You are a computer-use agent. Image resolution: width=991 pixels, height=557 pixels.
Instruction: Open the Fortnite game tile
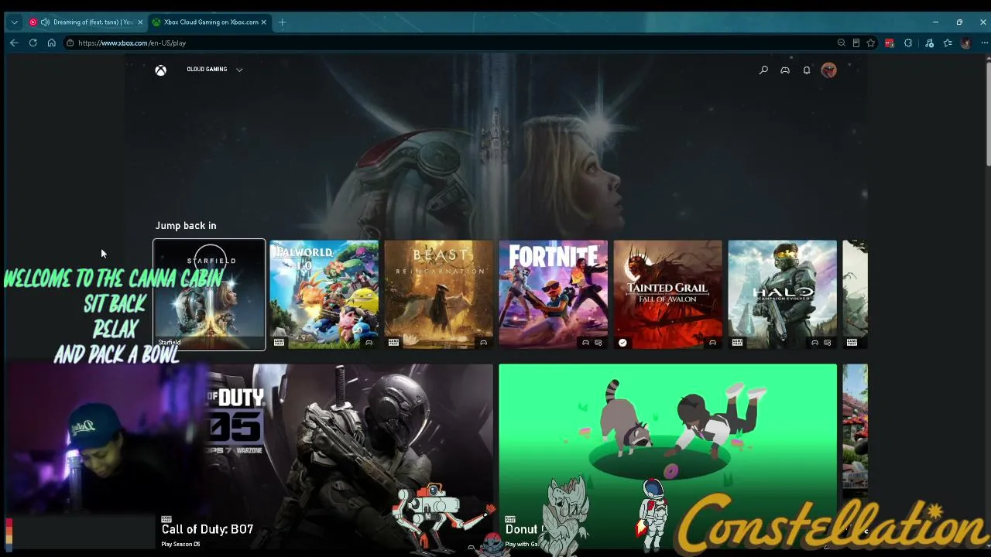554,295
